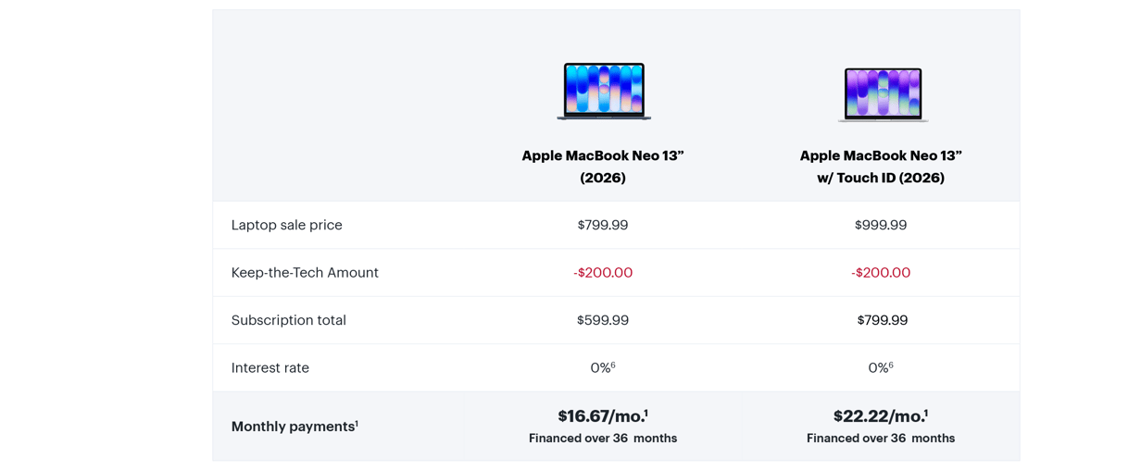
Task: Select the Subscription total row label
Action: [x=288, y=320]
